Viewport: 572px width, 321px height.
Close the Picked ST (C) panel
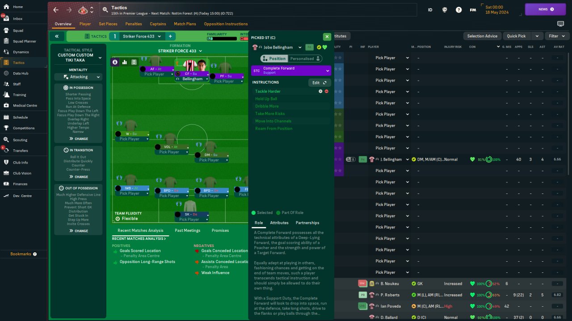point(327,37)
